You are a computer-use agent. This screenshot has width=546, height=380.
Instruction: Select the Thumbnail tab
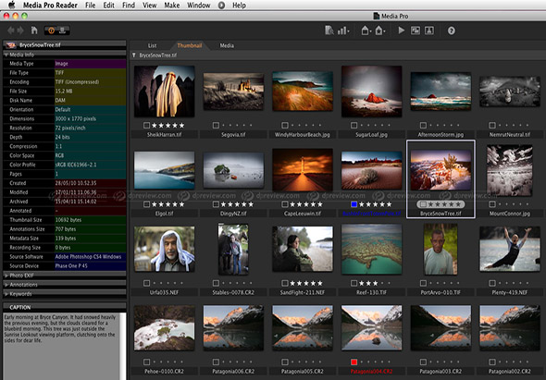190,45
